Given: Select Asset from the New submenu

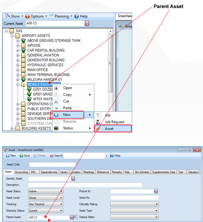Looking at the screenshot, I should point(109,129).
